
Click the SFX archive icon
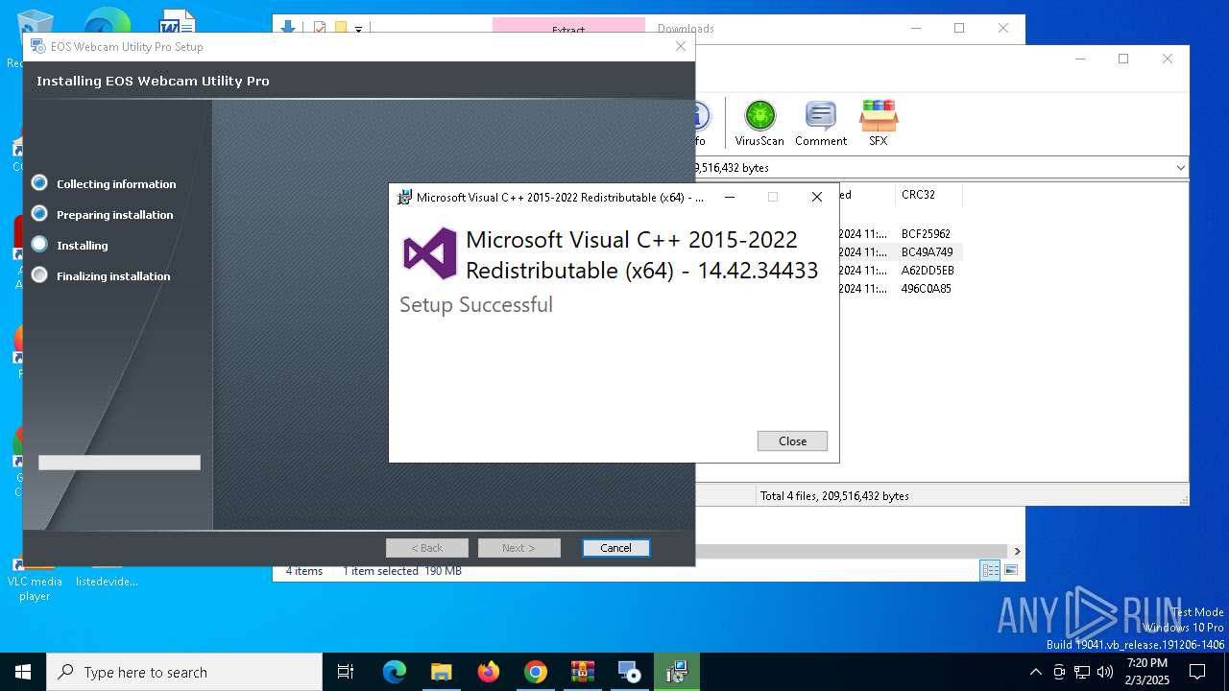[879, 123]
